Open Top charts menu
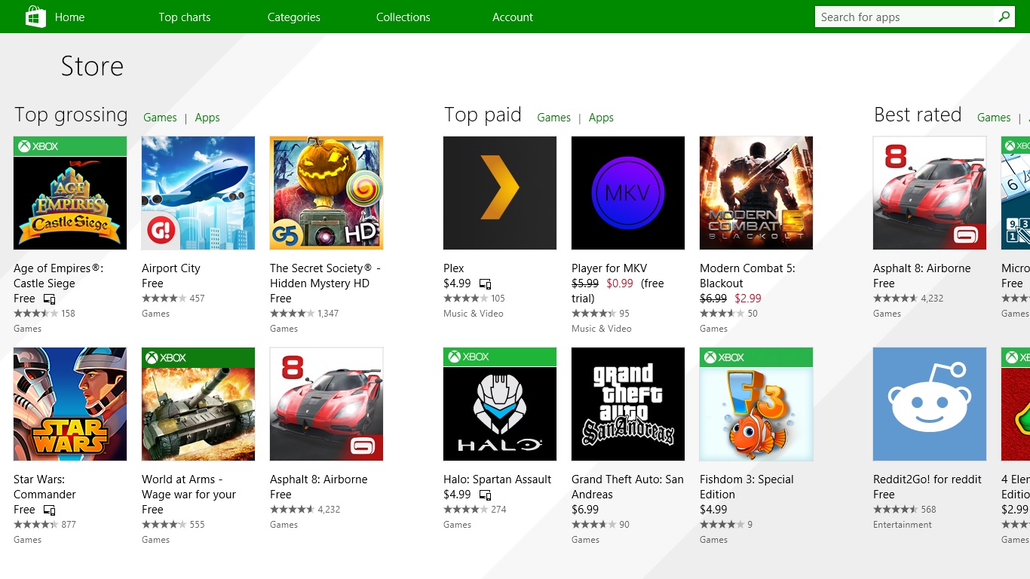1030x579 pixels. point(185,17)
